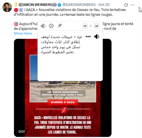Click the Arabic translated text in popup
This screenshot has width=142, height=138.
point(62,44)
